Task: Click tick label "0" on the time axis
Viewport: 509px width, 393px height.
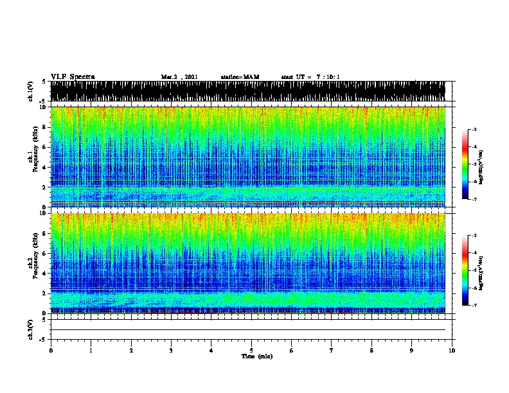Action: coord(51,351)
